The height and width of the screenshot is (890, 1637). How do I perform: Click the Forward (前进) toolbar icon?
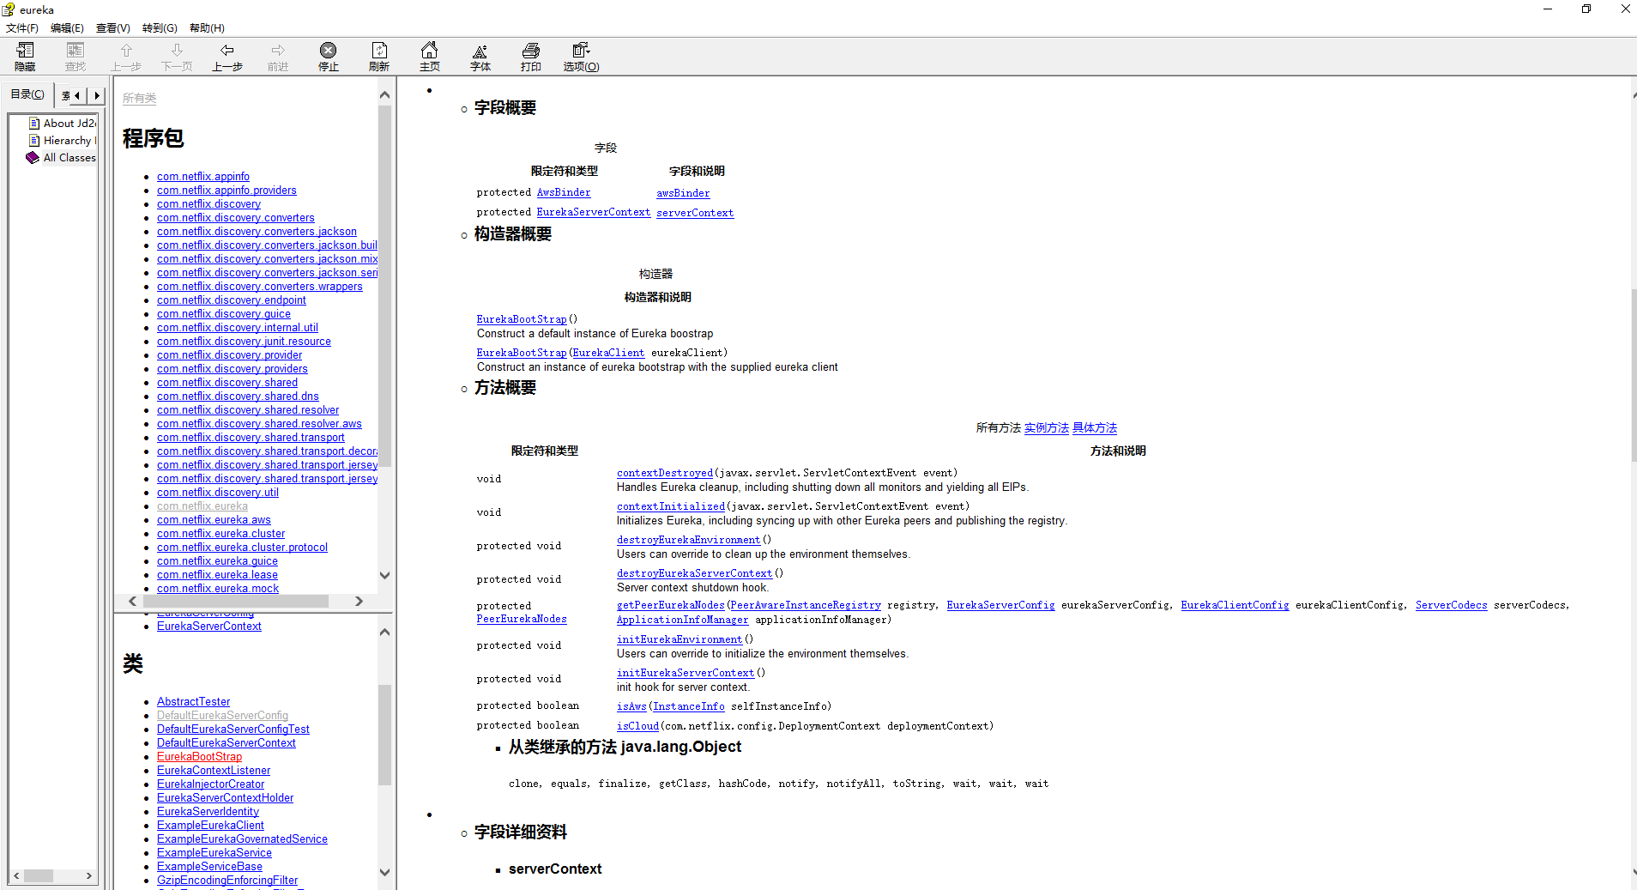tap(278, 51)
